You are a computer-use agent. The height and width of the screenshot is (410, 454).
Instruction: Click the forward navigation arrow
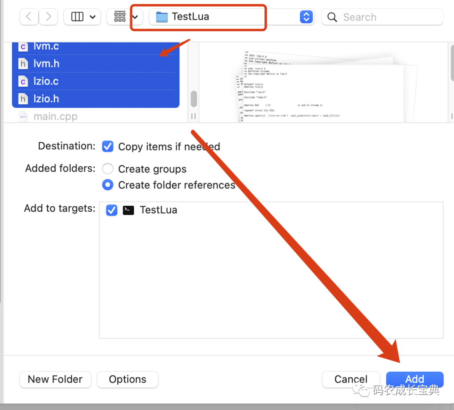(49, 17)
